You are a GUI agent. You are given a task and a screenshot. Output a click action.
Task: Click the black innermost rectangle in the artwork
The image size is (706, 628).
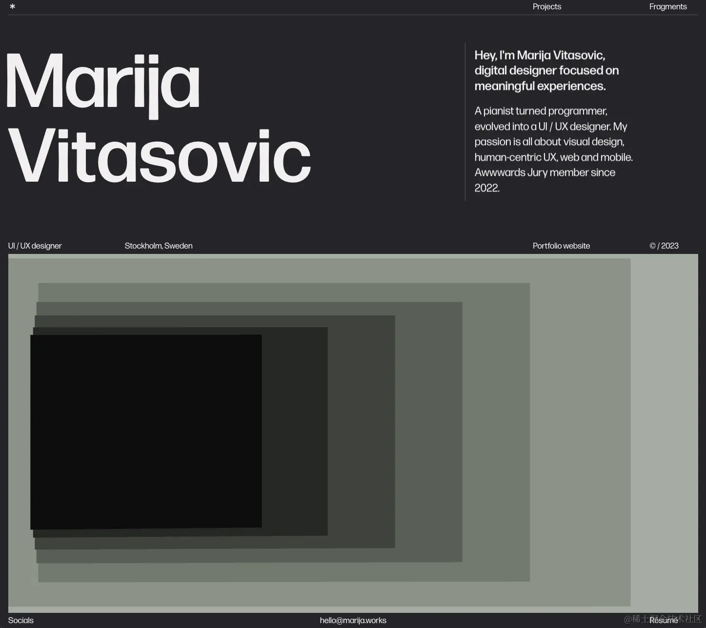[146, 432]
